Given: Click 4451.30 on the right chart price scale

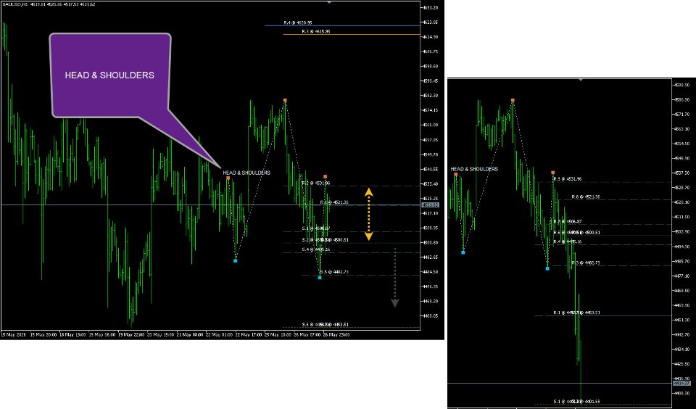Looking at the screenshot, I should tap(681, 320).
